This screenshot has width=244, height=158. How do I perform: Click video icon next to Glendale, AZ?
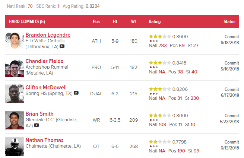point(37,125)
